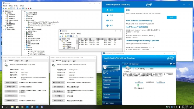Open File Explorer from taskbar
This screenshot has width=194, height=109.
pos(12,107)
